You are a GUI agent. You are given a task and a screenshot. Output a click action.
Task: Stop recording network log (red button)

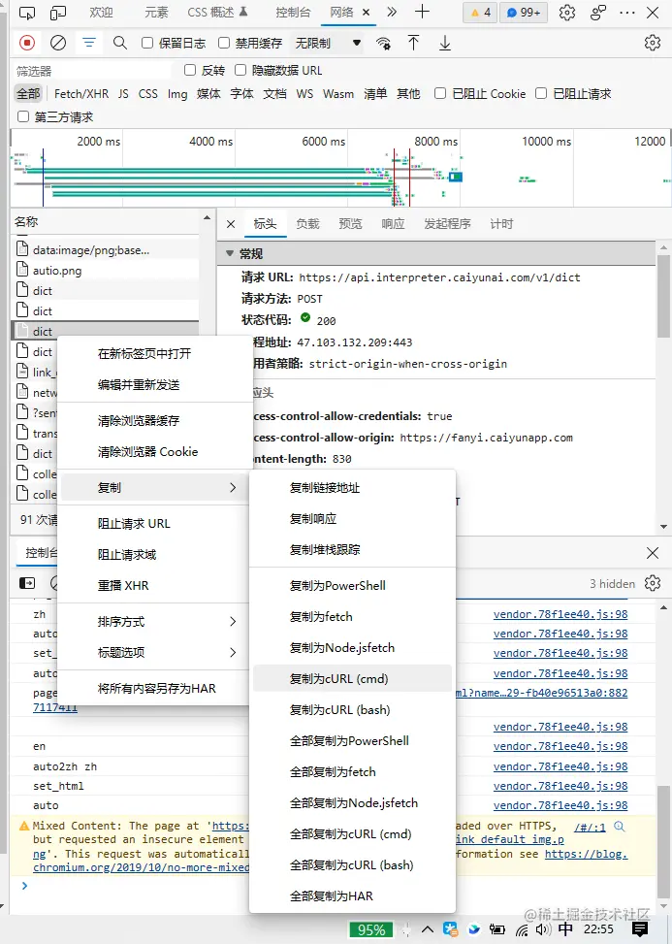27,43
